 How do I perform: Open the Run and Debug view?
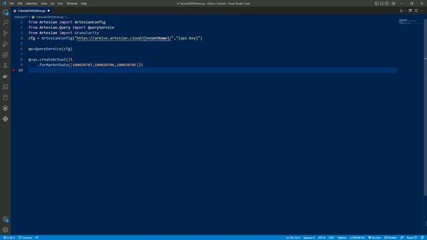point(5,44)
